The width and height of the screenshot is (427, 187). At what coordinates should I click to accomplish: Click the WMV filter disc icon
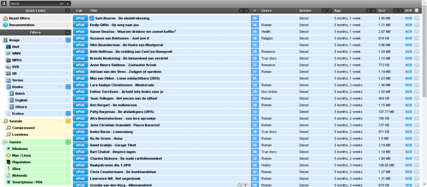coord(8,54)
